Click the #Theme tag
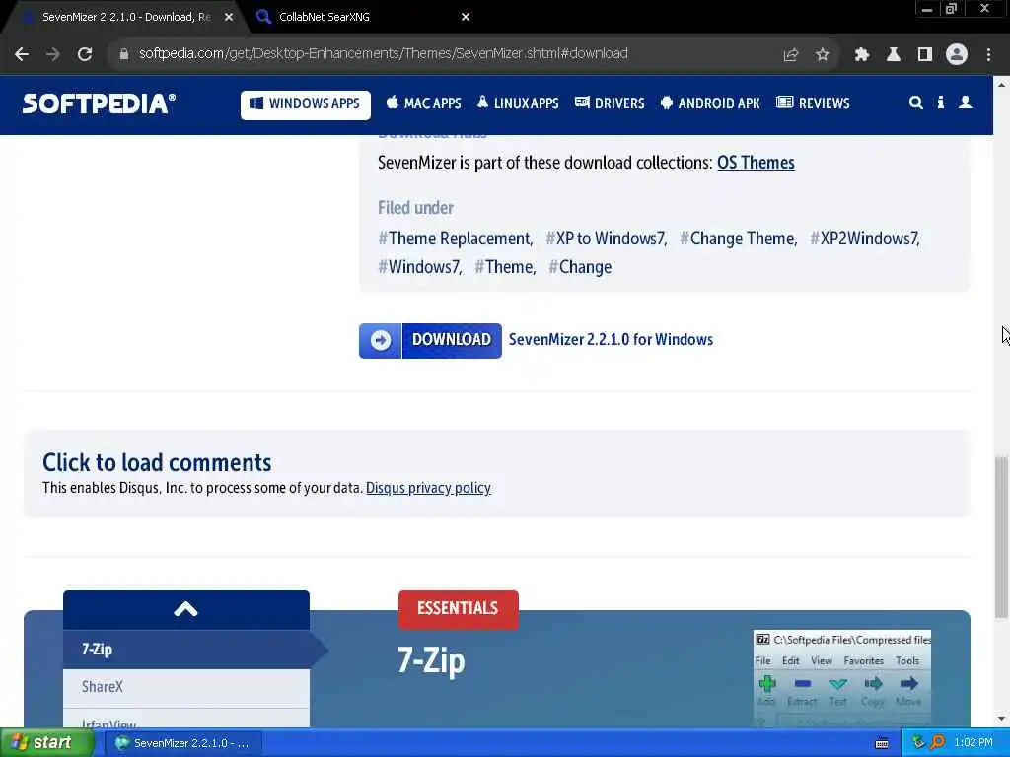Screen dimensions: 1010x757 click(x=505, y=267)
